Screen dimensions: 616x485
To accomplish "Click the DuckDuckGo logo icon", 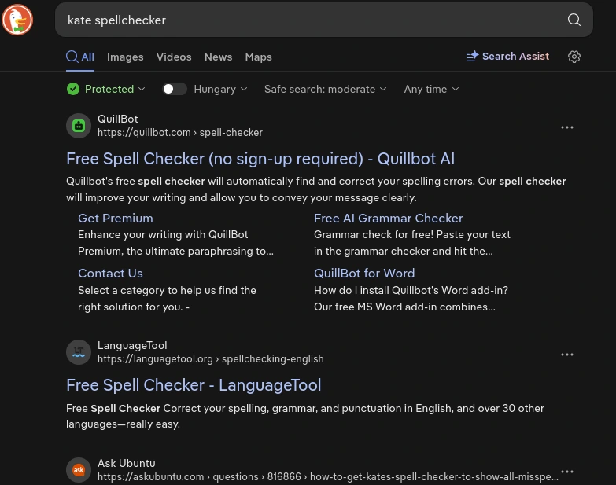I will click(17, 20).
